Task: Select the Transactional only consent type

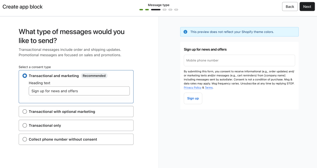Action: tap(25, 125)
